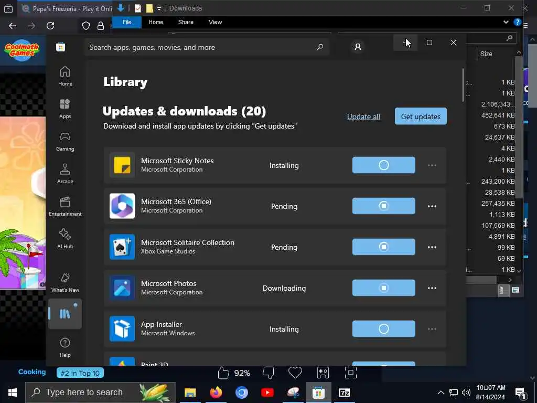Add the game to favorites heart
The width and height of the screenshot is (537, 403).
[x=295, y=373]
